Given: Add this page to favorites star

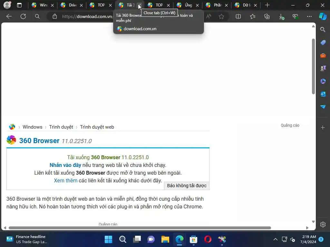Looking at the screenshot, I should coord(221,16).
